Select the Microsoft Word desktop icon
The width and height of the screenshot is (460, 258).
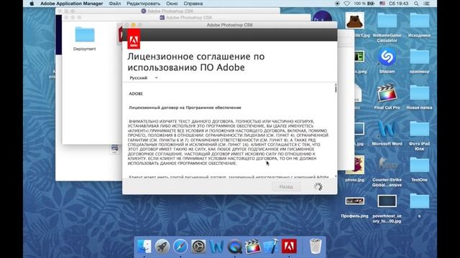(387, 133)
